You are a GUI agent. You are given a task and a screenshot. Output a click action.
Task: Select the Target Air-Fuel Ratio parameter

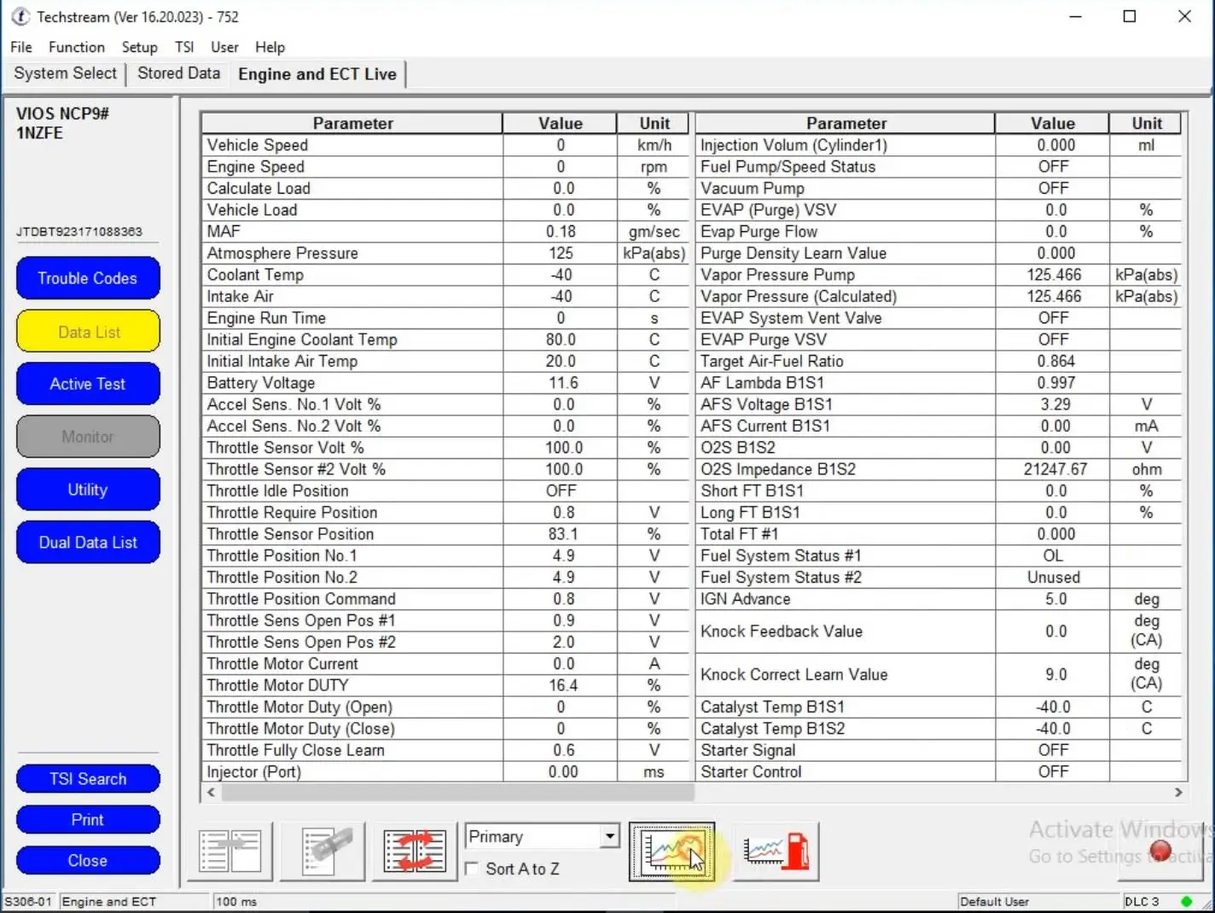[x=846, y=361]
